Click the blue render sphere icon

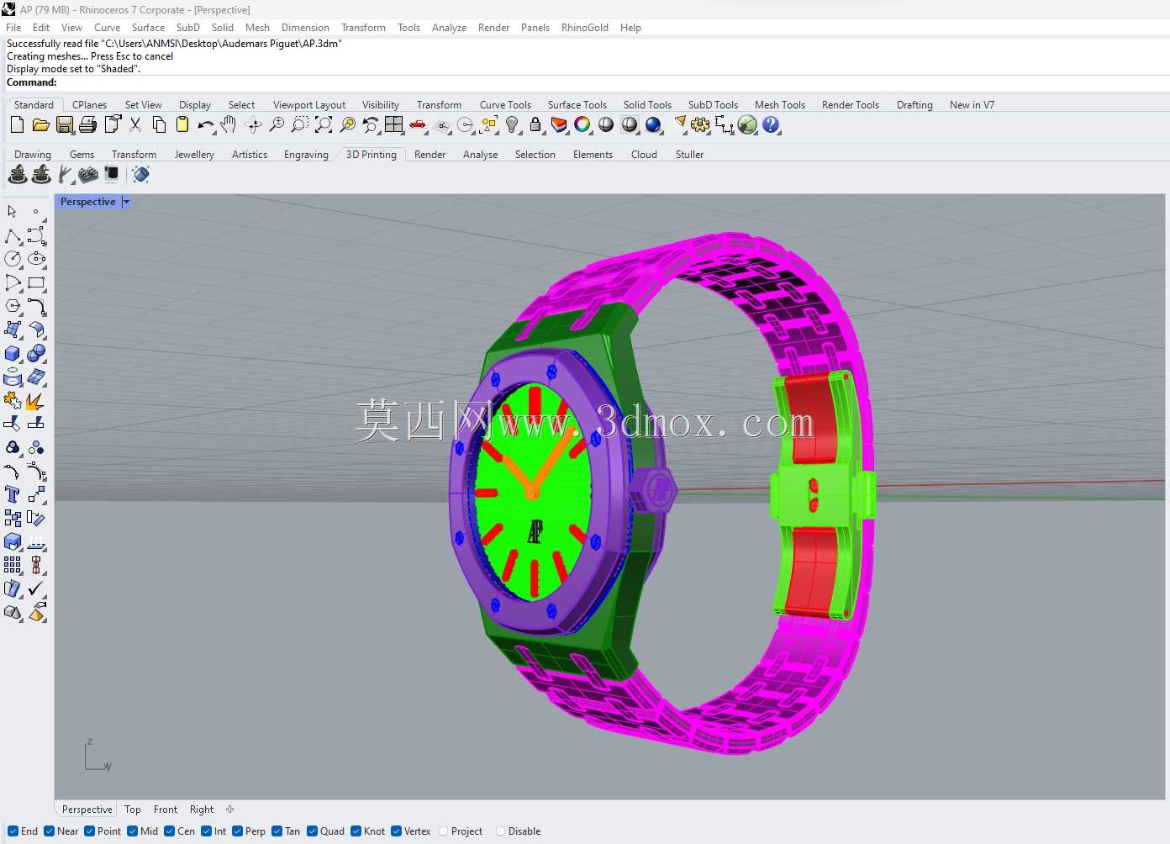click(x=653, y=125)
